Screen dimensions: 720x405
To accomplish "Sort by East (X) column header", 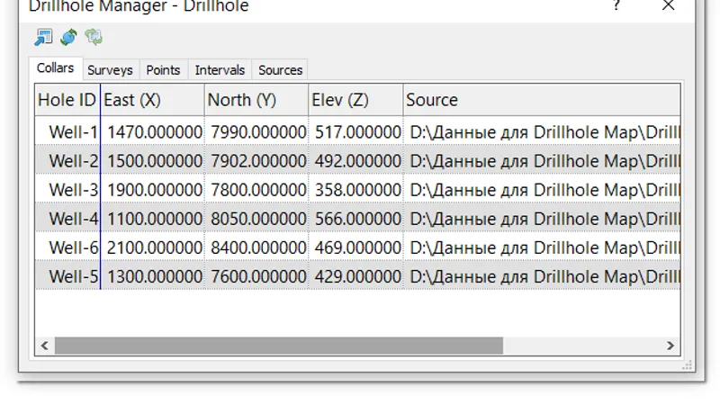I will click(152, 100).
